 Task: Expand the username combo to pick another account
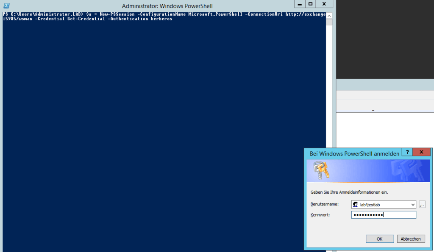click(412, 204)
